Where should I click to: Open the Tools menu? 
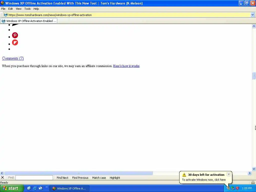pos(27,9)
